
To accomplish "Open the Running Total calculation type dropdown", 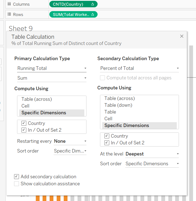I will (52, 68).
